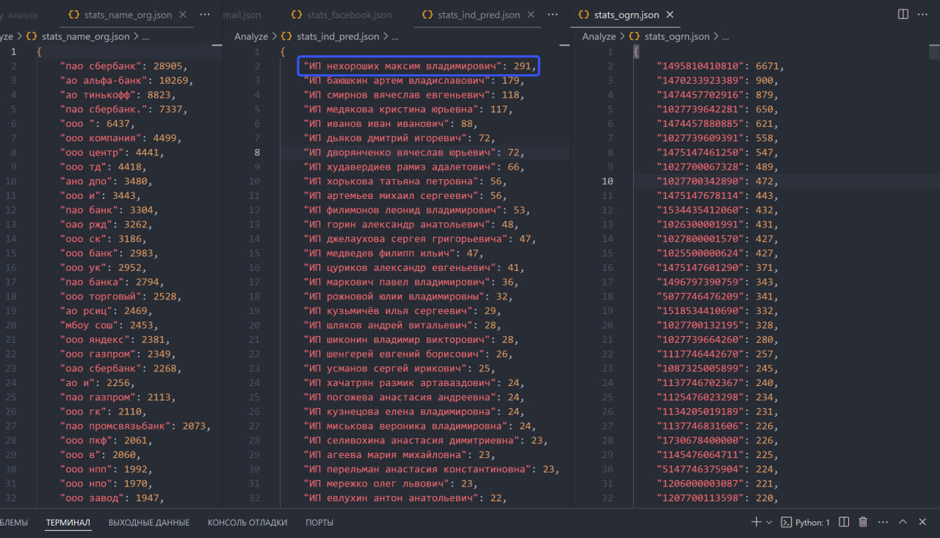Viewport: 940px width, 538px height.
Task: Activate the stats_facebook.json editor tab
Action: pos(341,14)
